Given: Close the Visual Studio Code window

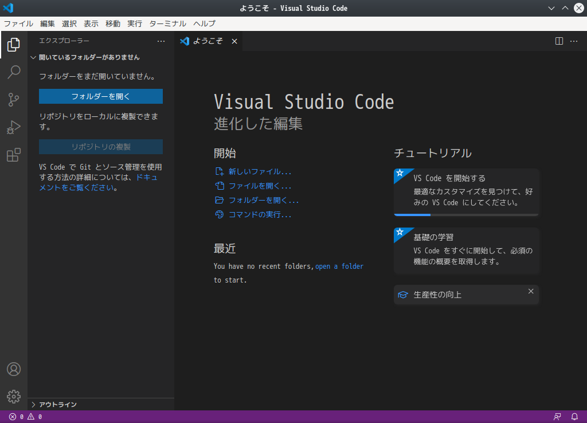Looking at the screenshot, I should [579, 8].
